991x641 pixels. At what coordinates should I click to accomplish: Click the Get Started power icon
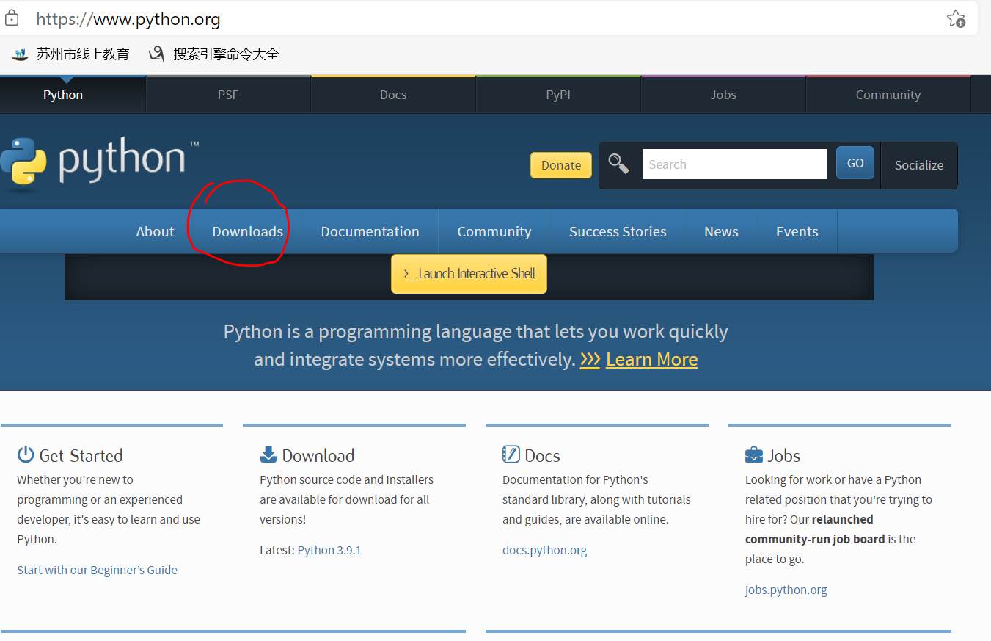point(26,455)
